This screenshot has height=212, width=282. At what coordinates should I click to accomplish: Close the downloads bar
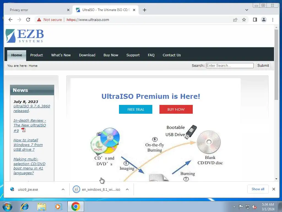coord(273,189)
